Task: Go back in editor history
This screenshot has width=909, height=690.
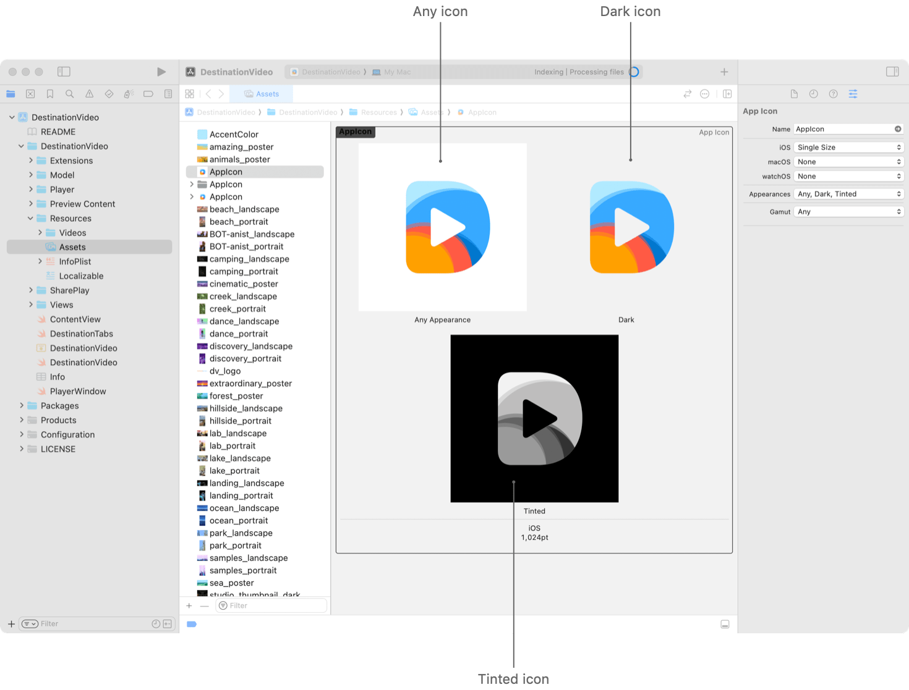Action: pyautogui.click(x=208, y=94)
